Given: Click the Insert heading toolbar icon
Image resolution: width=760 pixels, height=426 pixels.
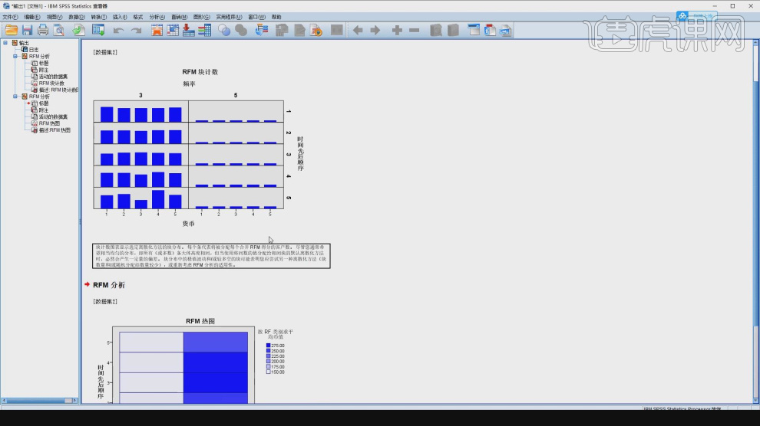Looking at the screenshot, I should [474, 30].
